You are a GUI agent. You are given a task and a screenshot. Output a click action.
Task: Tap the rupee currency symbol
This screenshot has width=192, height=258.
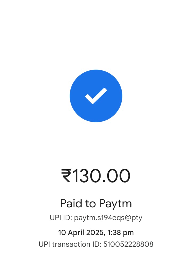(x=66, y=176)
